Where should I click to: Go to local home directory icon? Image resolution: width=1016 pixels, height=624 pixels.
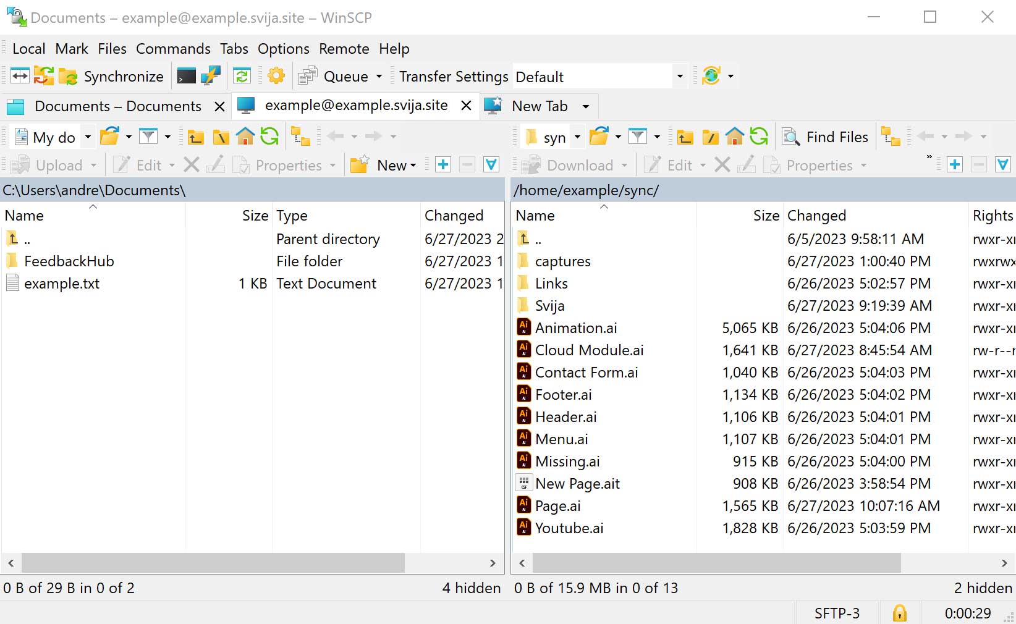coord(245,137)
